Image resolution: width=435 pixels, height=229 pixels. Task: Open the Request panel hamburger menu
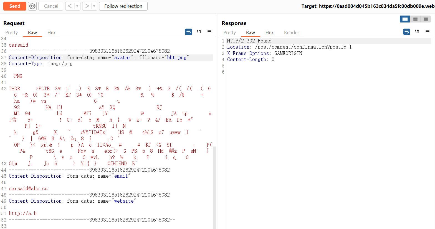point(209,32)
